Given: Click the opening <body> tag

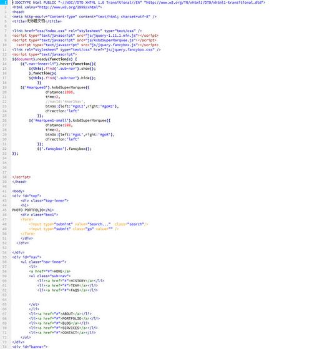Looking at the screenshot, I should click(18, 191).
